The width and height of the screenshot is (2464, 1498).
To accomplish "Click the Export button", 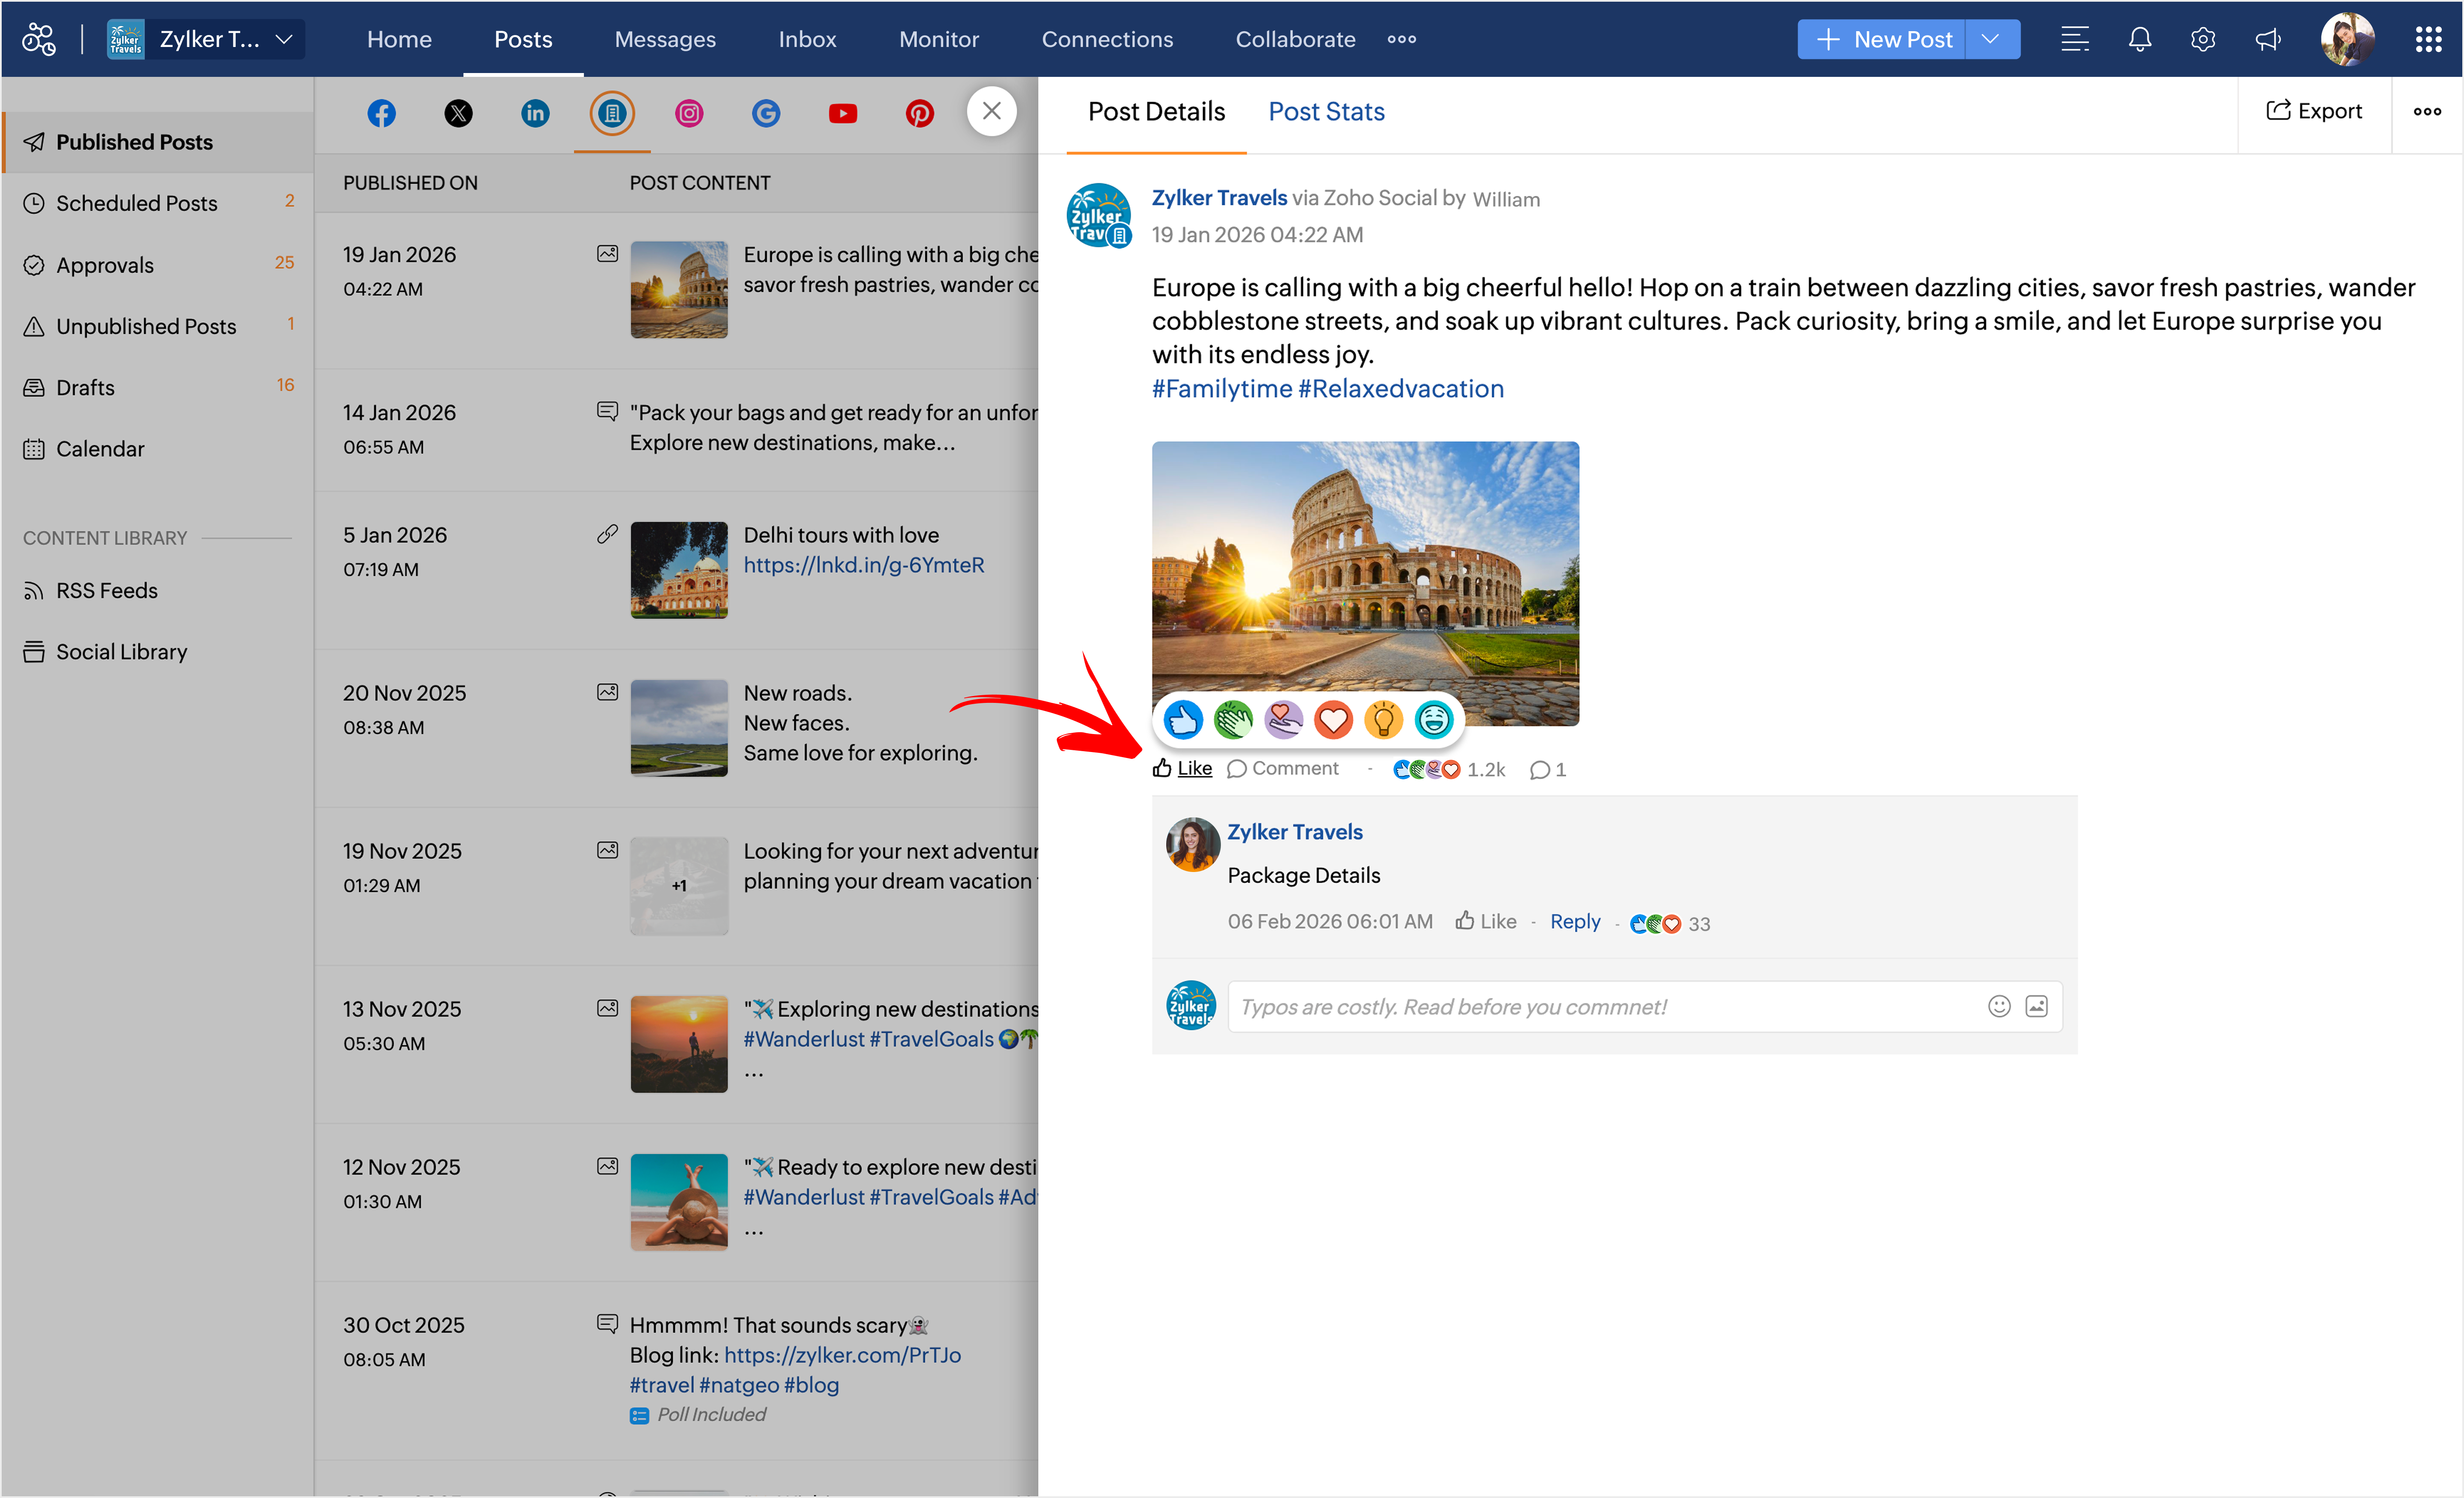I will (2313, 111).
